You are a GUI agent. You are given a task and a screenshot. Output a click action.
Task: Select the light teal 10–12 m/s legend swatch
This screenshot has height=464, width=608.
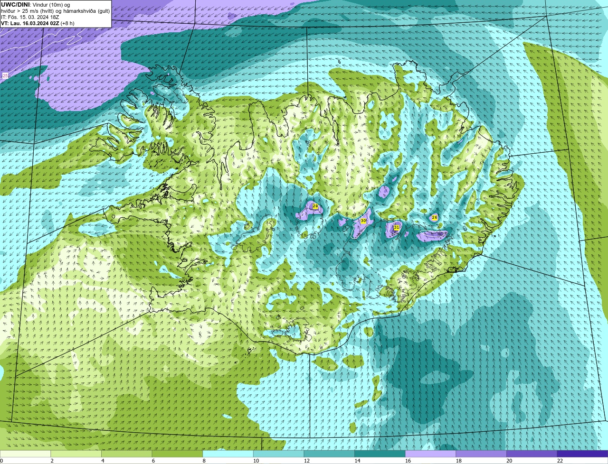(x=278, y=454)
